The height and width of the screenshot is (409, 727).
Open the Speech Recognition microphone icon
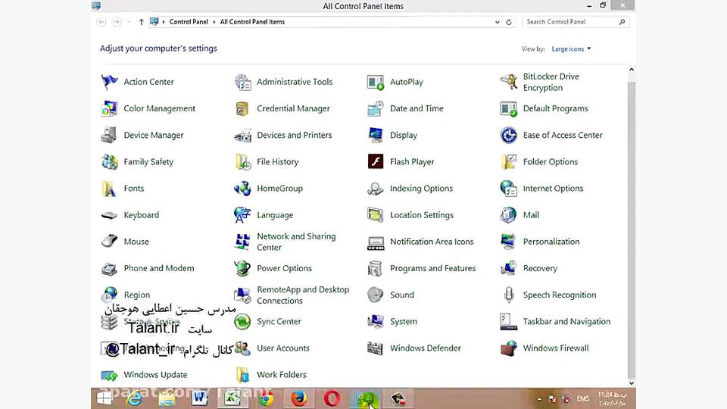(x=509, y=295)
